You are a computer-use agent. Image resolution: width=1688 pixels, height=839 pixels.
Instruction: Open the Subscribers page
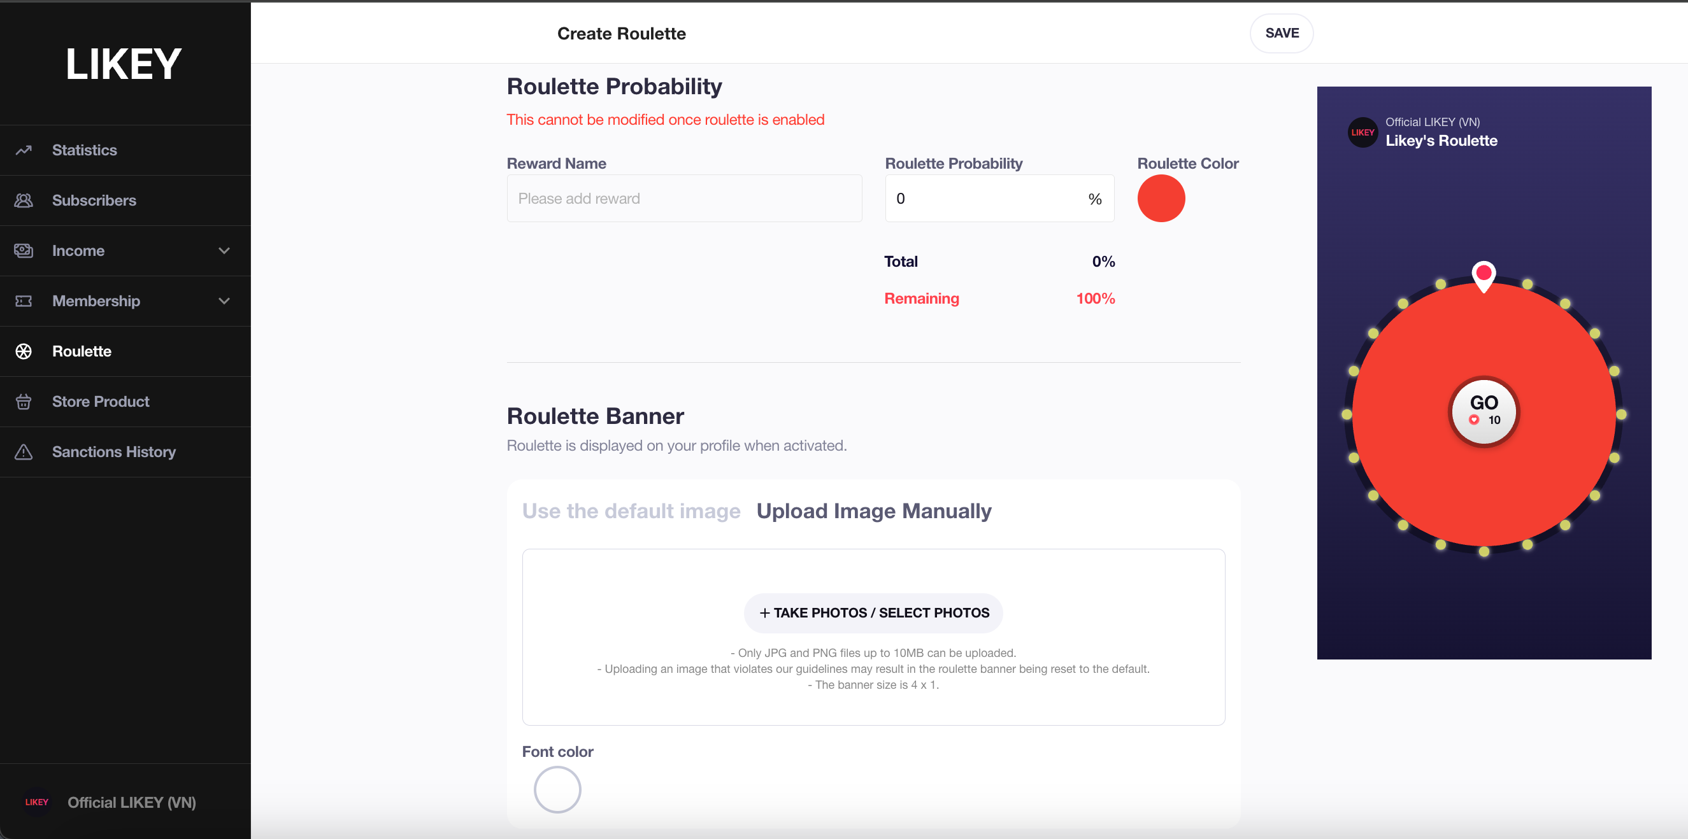coord(125,201)
